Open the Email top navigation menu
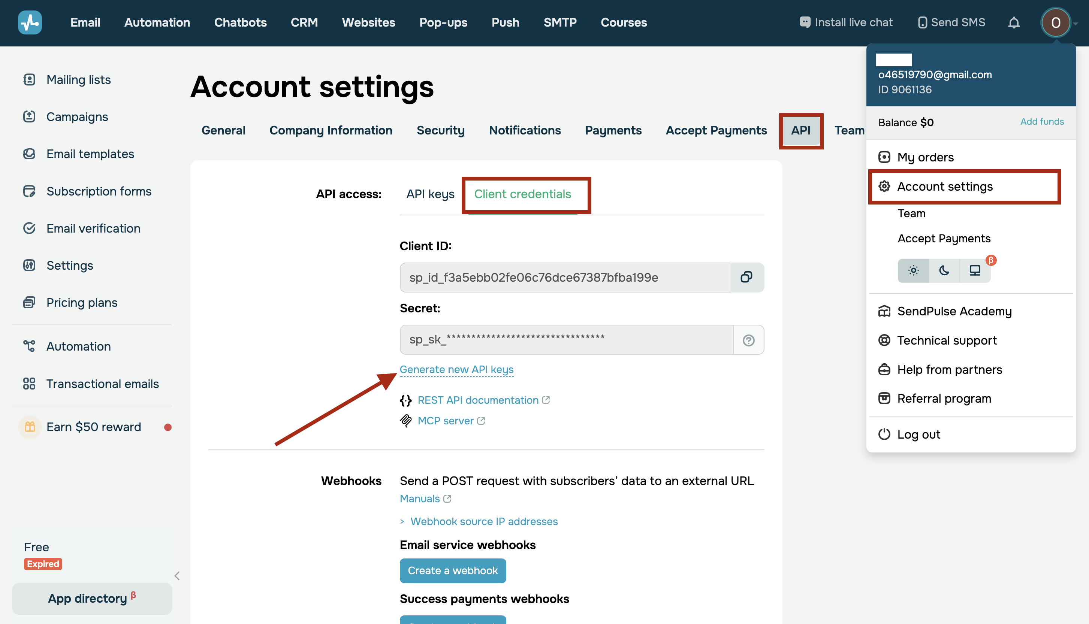This screenshot has width=1089, height=624. click(x=85, y=22)
